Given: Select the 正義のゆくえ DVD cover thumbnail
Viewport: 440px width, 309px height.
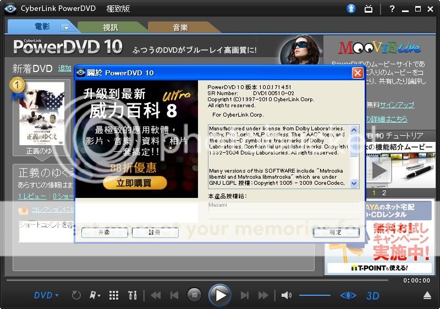Looking at the screenshot, I should 42,114.
